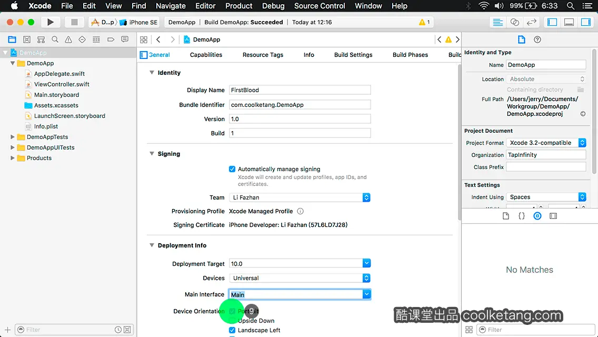Viewport: 598px width, 337px height.
Task: Show the File inspector
Action: (521, 39)
